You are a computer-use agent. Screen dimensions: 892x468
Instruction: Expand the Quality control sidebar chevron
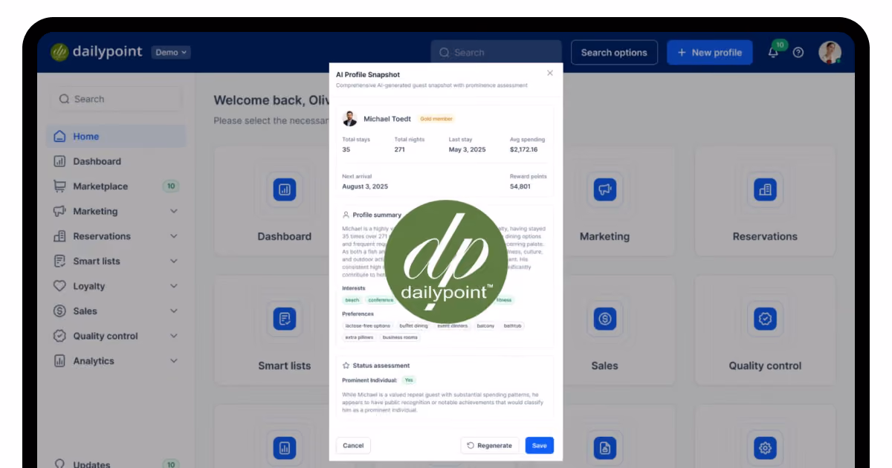(x=174, y=336)
